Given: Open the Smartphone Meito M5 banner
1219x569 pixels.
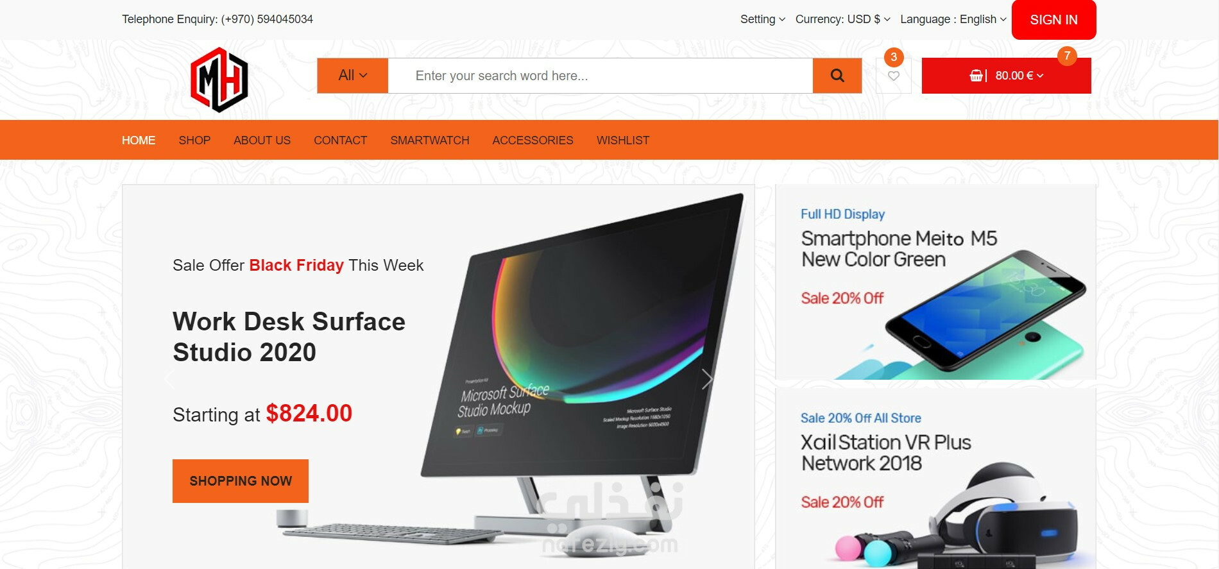Looking at the screenshot, I should tap(935, 282).
